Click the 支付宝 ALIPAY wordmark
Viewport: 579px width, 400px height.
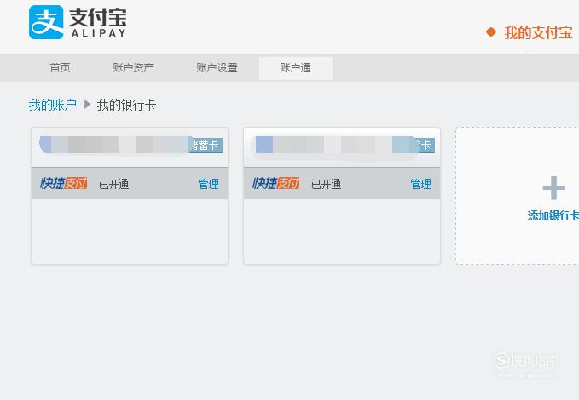(x=98, y=23)
